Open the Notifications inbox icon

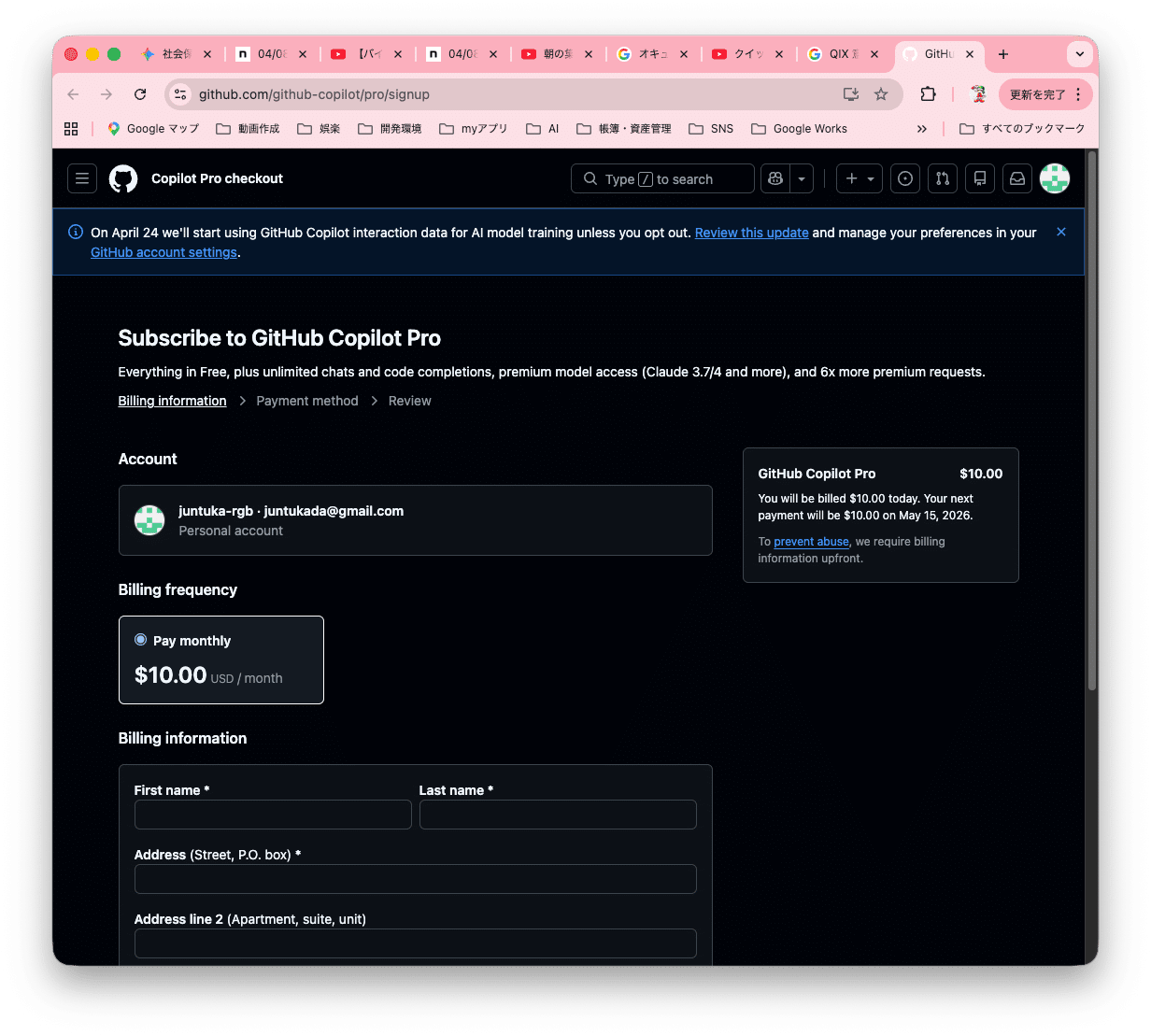[x=1017, y=178]
